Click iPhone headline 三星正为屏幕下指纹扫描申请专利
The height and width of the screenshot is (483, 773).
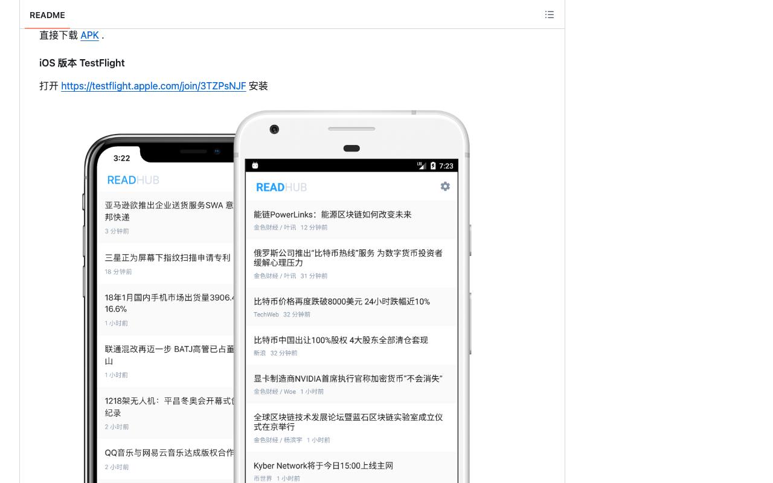[x=167, y=257]
